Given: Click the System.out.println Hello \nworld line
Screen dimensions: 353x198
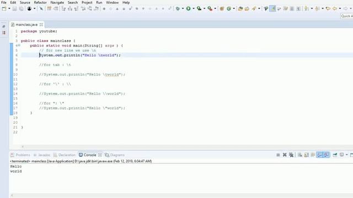Looking at the screenshot, I should coord(80,55).
